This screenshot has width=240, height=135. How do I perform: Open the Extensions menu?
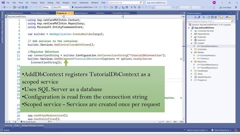pos(84,3)
